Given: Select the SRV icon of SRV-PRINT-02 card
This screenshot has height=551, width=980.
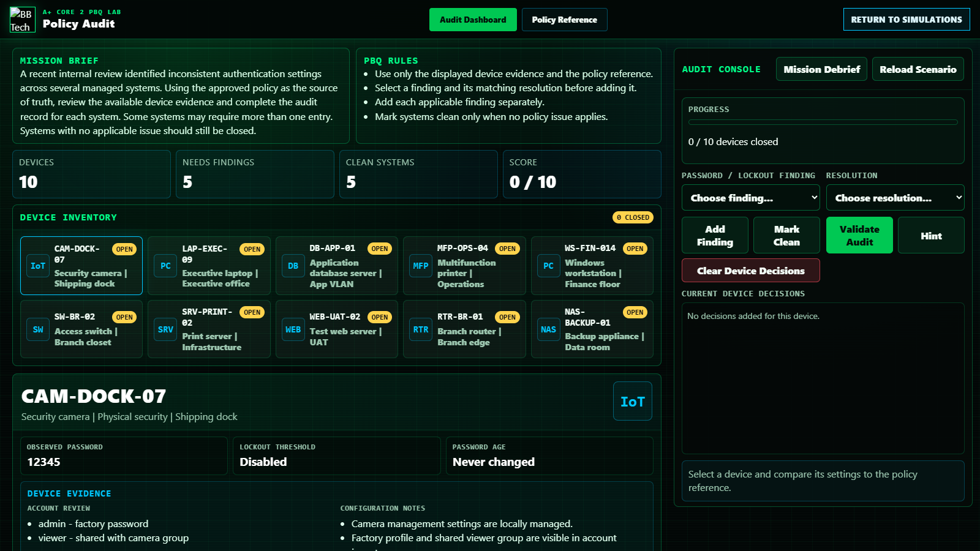Looking at the screenshot, I should point(165,329).
